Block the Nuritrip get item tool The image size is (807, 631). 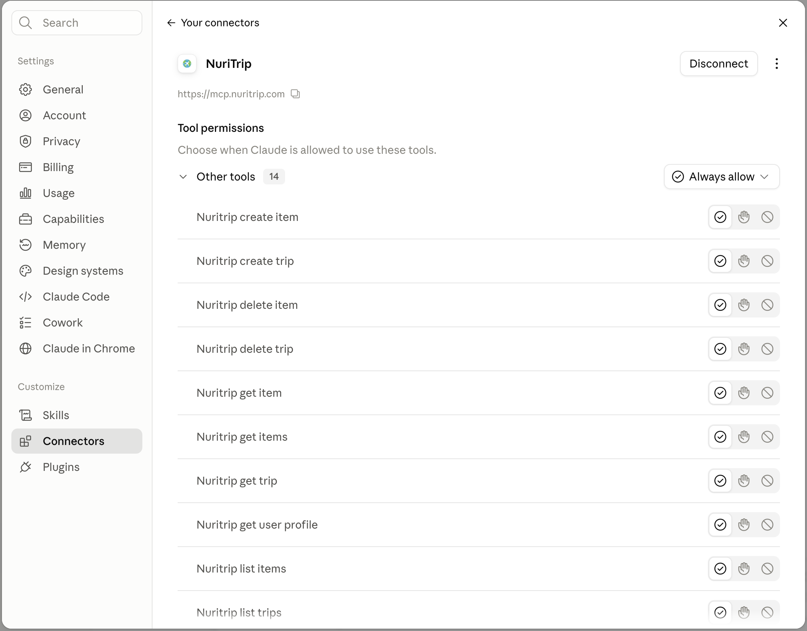click(767, 393)
